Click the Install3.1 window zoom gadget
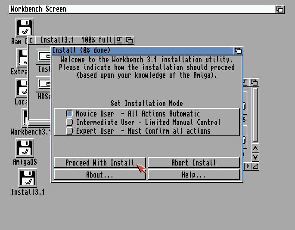The width and height of the screenshot is (295, 230). 120,40
